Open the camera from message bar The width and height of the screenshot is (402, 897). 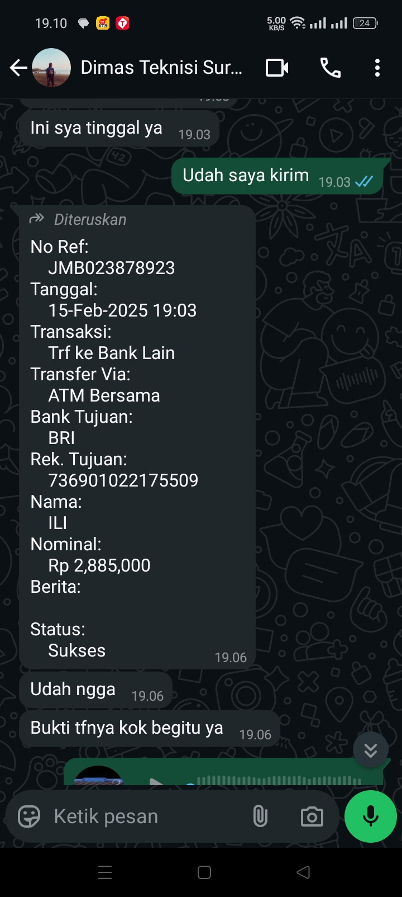[x=312, y=816]
